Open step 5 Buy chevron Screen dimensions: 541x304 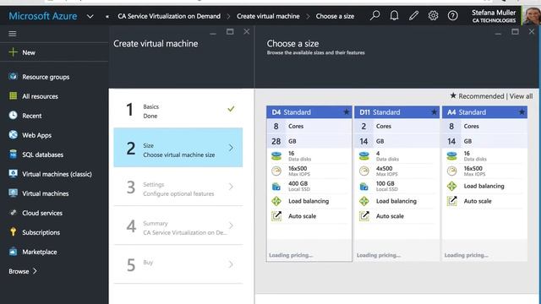[x=231, y=264]
